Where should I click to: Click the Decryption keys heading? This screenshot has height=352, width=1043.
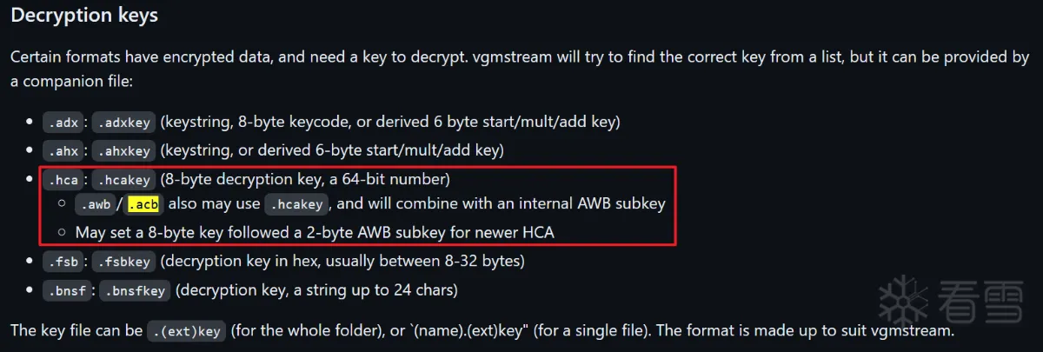[83, 16]
